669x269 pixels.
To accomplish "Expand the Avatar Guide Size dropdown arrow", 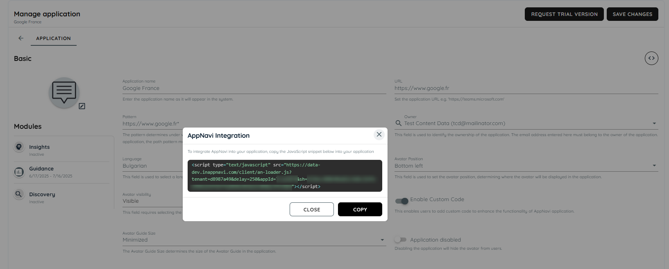I will pyautogui.click(x=382, y=240).
